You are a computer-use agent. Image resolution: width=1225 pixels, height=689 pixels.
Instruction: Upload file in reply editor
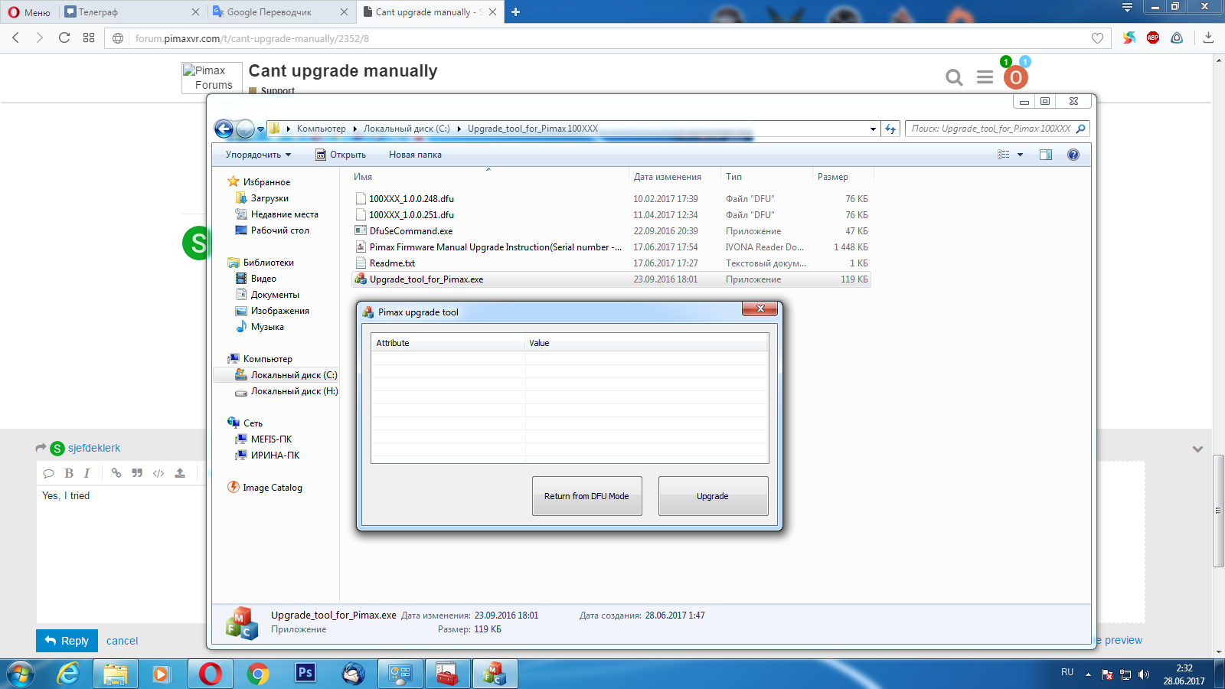coord(180,473)
